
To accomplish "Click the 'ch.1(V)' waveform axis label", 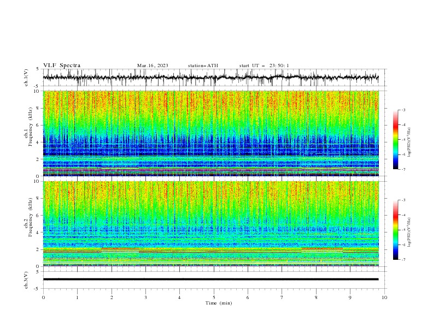I will tap(26, 77).
